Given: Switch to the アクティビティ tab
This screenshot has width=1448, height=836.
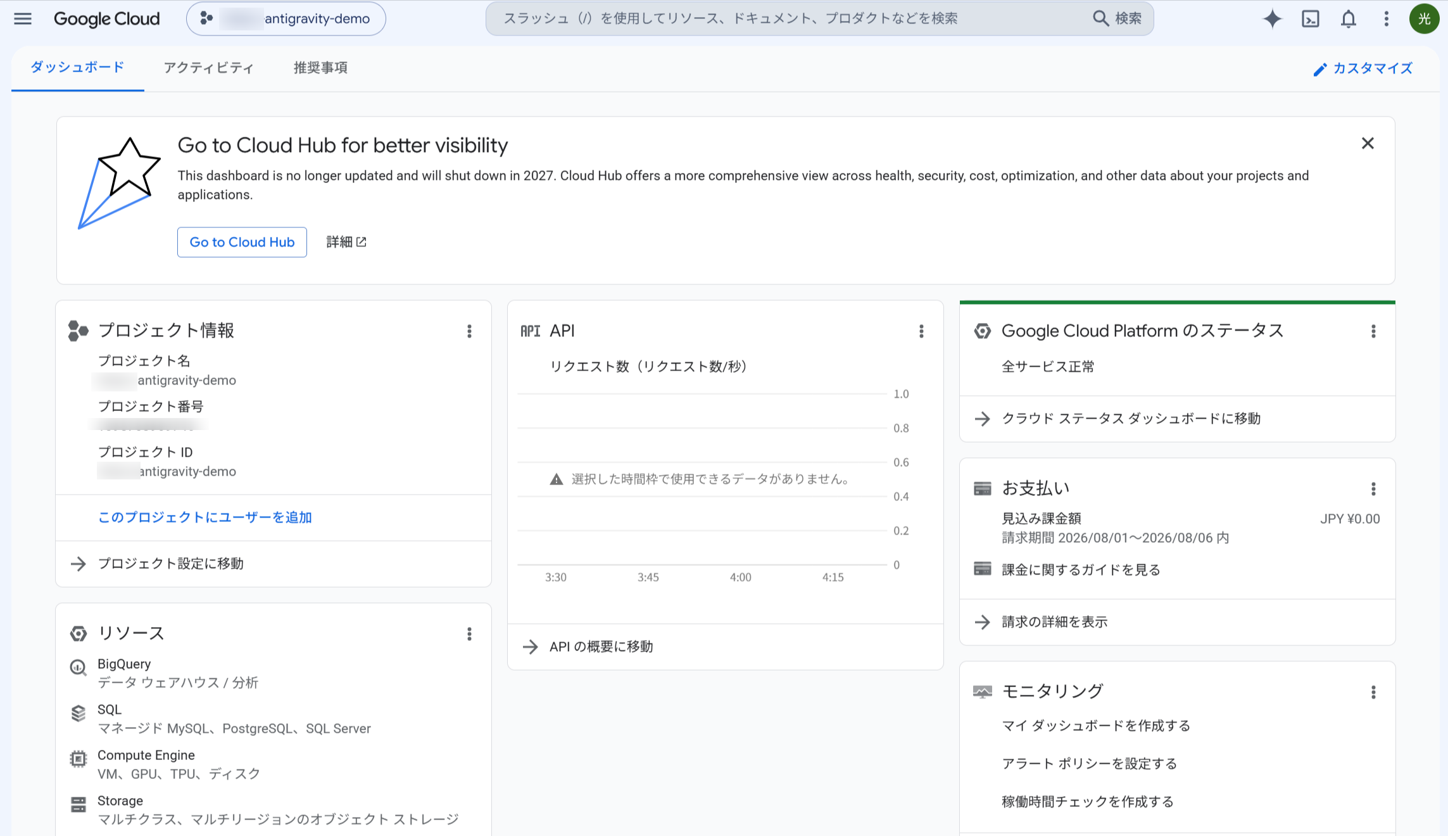Looking at the screenshot, I should click(x=208, y=68).
